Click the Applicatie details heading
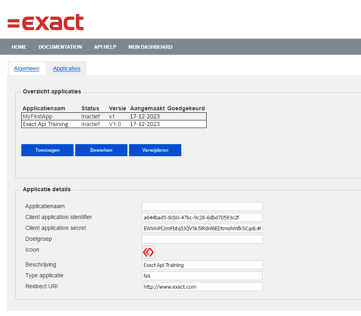 pyautogui.click(x=47, y=189)
